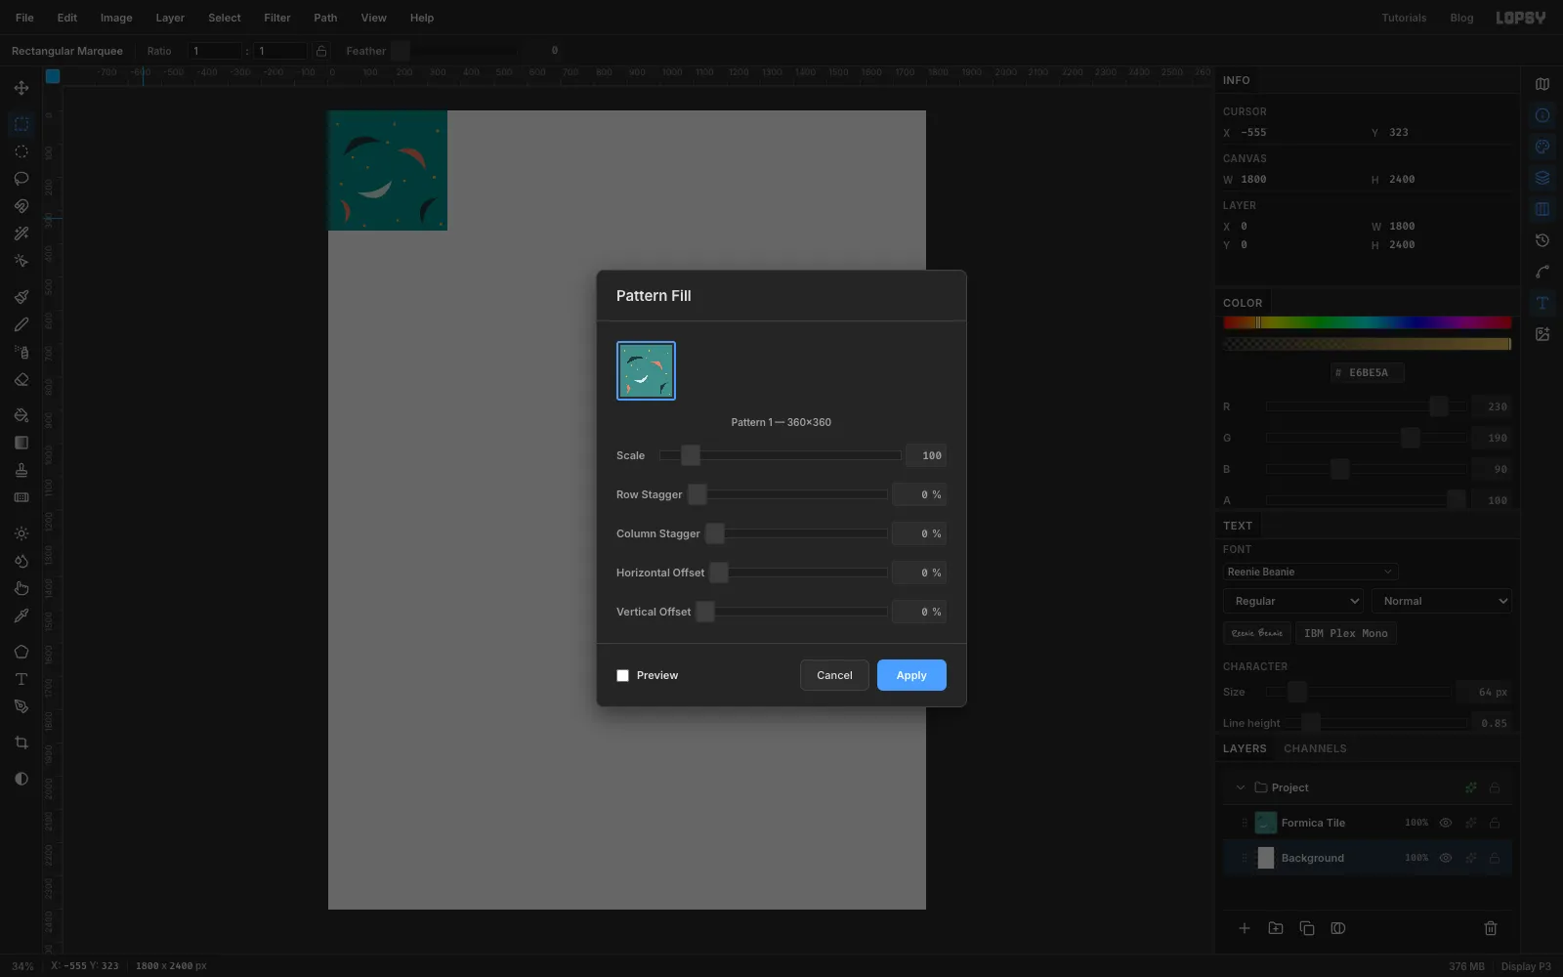
Task: Delete layer with trash icon
Action: coord(1491,928)
